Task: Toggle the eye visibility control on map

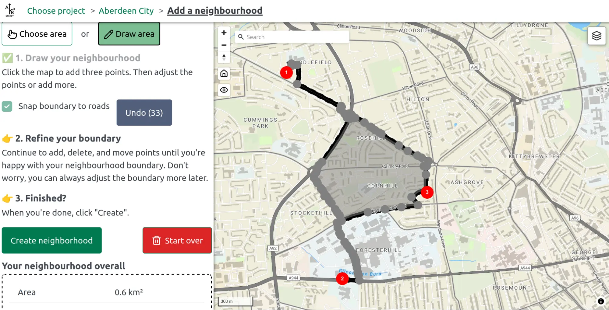Action: [x=224, y=90]
